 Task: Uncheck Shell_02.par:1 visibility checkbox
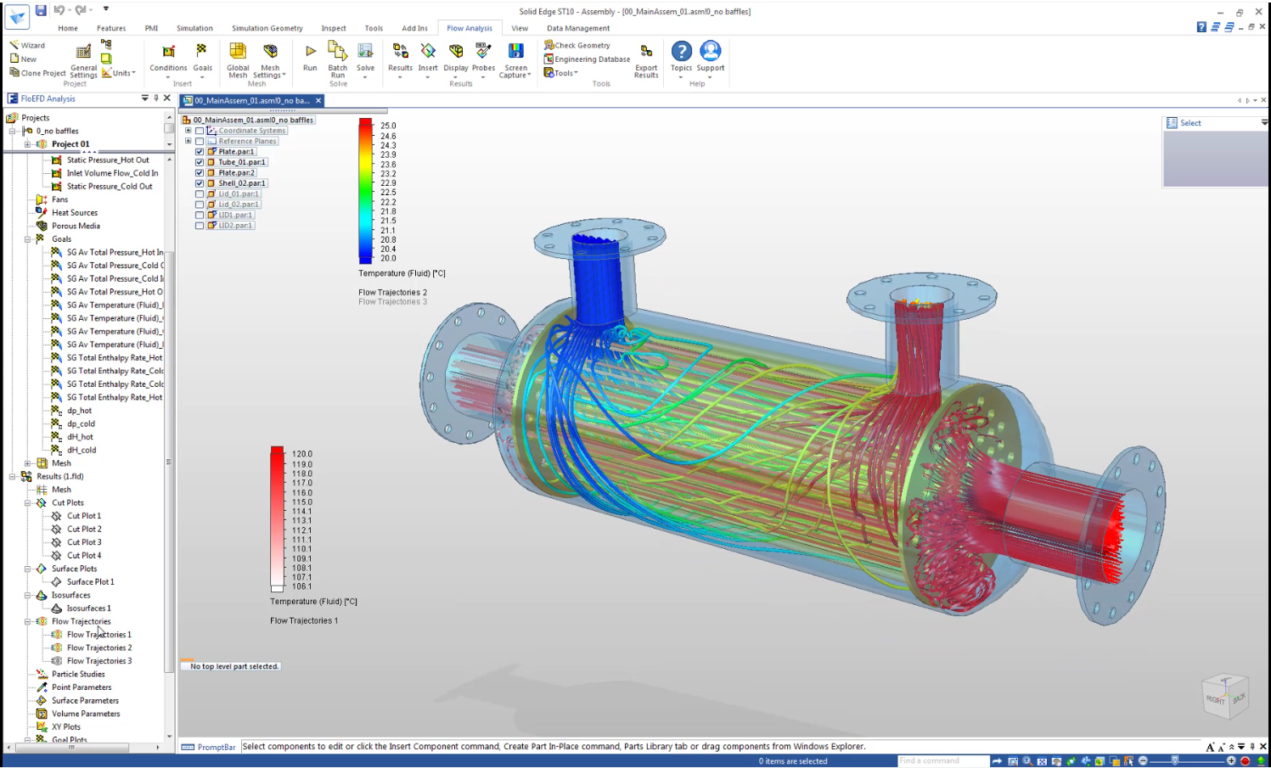click(200, 183)
